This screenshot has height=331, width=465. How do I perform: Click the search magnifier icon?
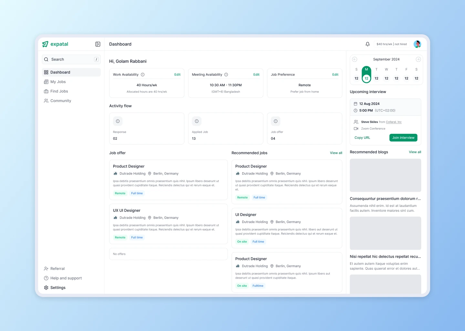pos(46,59)
